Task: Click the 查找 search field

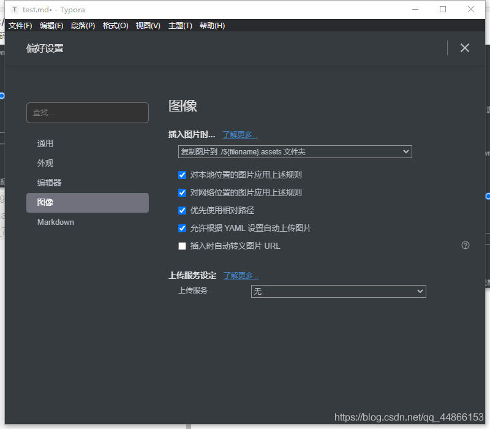Action: [88, 113]
